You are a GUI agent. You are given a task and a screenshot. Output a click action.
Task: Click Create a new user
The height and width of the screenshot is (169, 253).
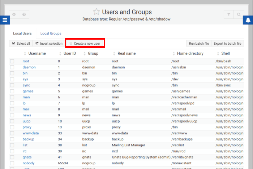pos(85,43)
